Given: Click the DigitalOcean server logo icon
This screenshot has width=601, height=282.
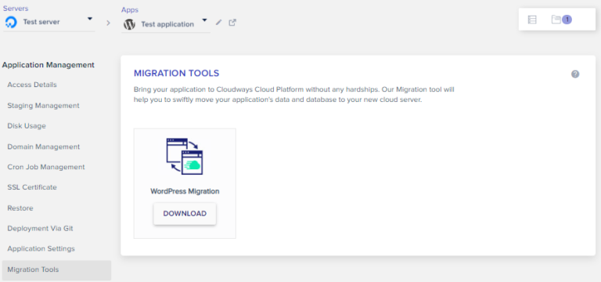Looking at the screenshot, I should click(x=11, y=22).
